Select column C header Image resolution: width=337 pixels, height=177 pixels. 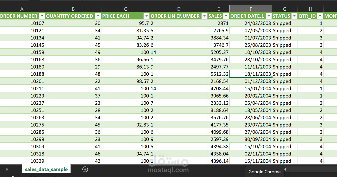click(125, 9)
